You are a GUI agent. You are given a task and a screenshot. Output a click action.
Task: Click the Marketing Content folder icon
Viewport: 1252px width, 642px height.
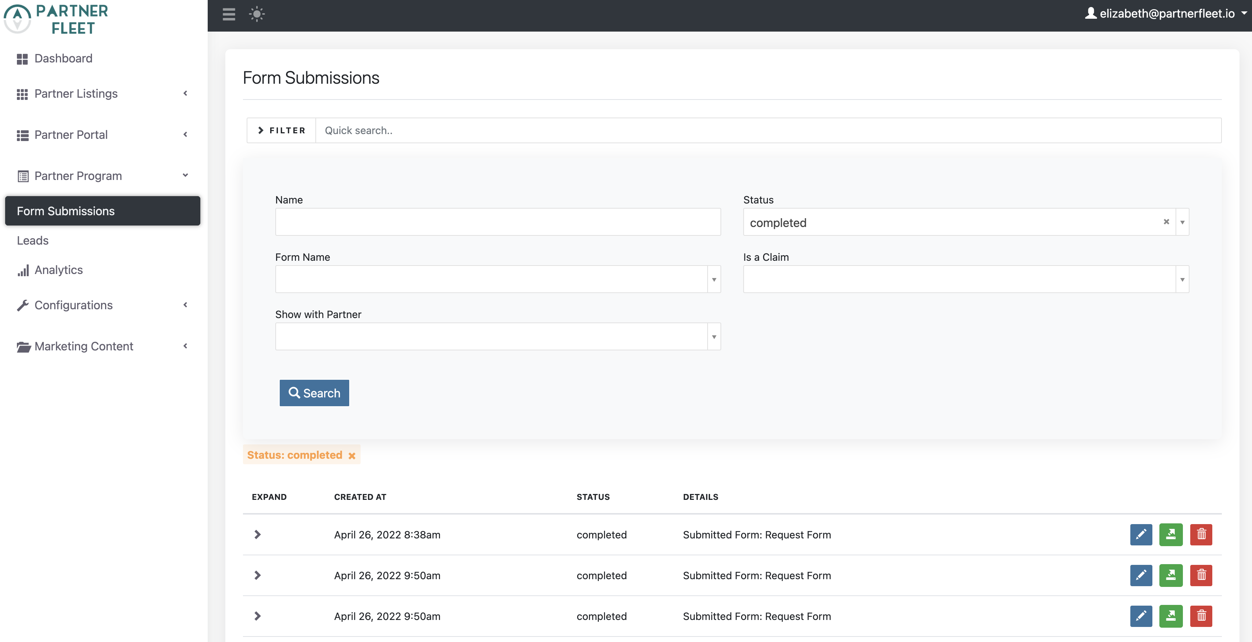[x=23, y=347]
